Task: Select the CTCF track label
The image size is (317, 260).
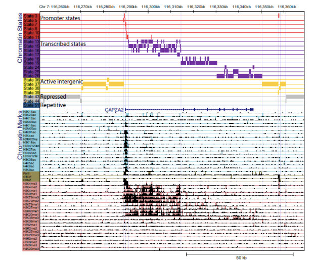Action: pyautogui.click(x=27, y=177)
